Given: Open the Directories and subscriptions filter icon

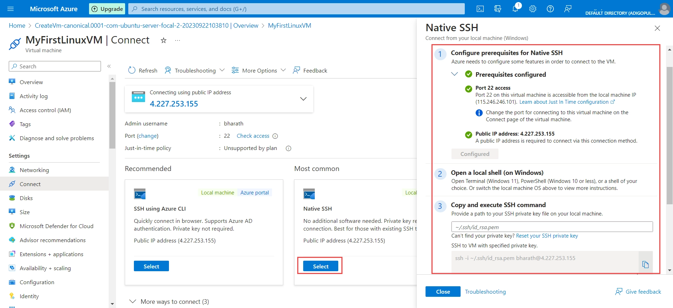Looking at the screenshot, I should pyautogui.click(x=498, y=9).
